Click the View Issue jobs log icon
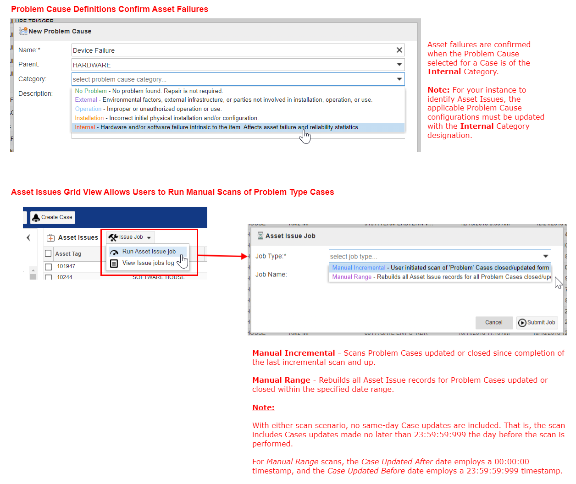 114,263
